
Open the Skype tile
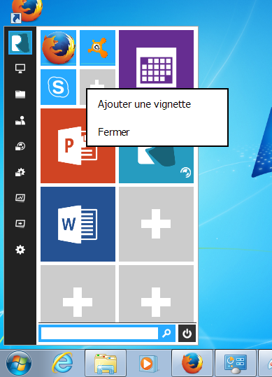pos(59,87)
